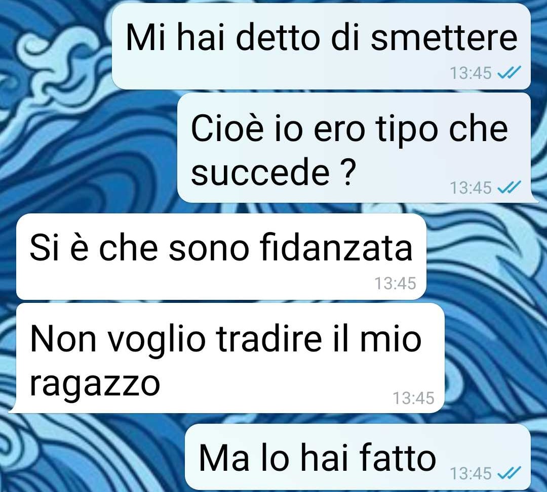The height and width of the screenshot is (492, 547).
Task: Click the 13:45 timestamp beside "ragazzo"
Action: coord(413,398)
